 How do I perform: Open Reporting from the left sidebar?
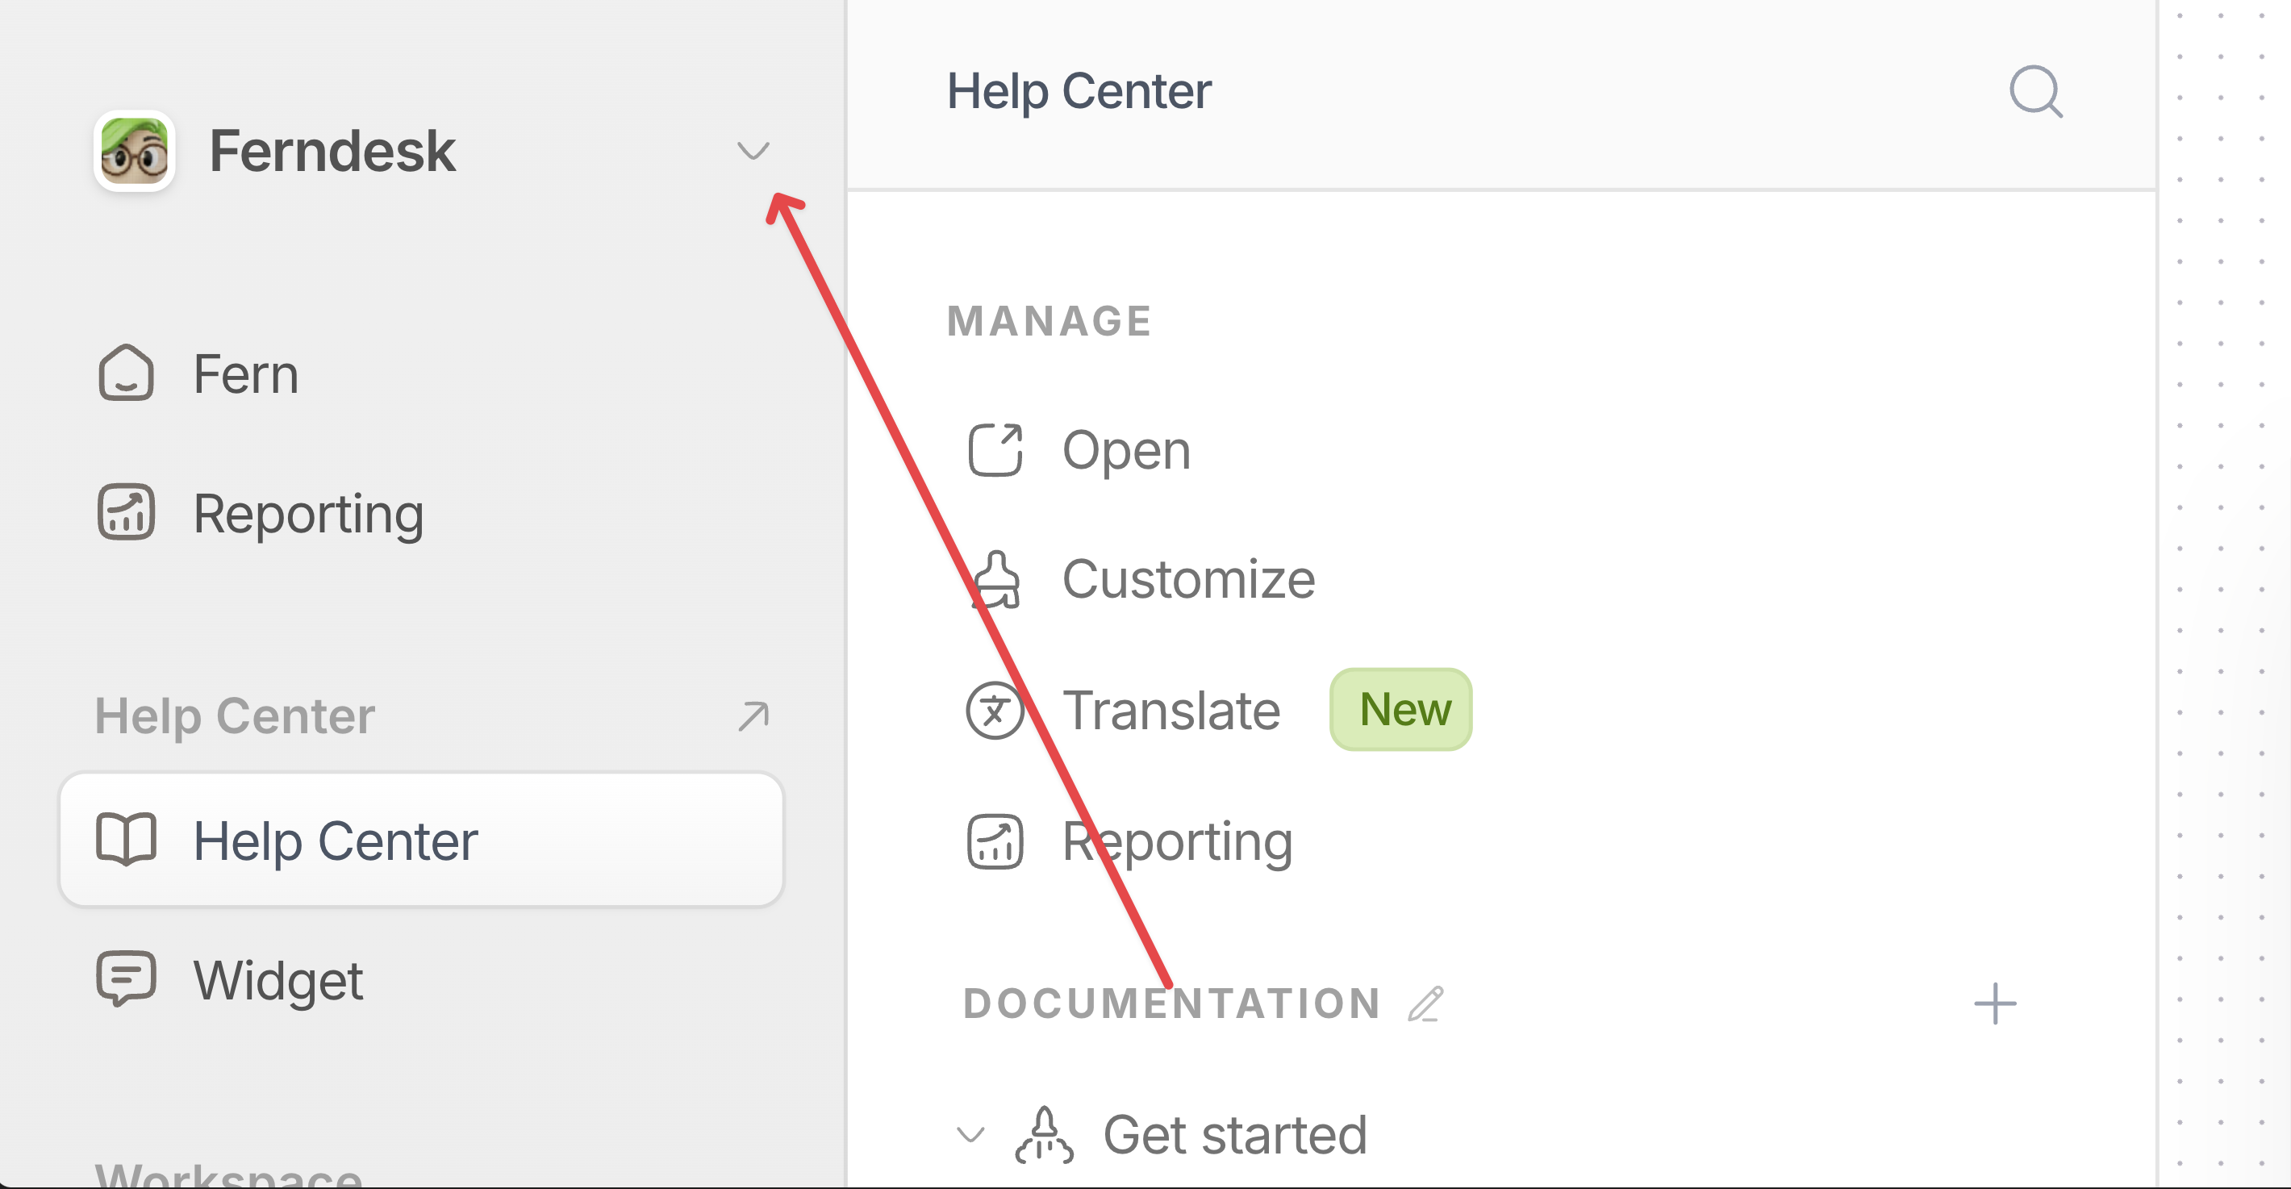coord(307,513)
